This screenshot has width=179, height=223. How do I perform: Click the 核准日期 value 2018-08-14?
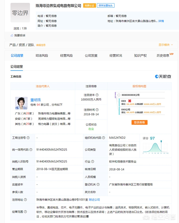[x=117, y=169]
